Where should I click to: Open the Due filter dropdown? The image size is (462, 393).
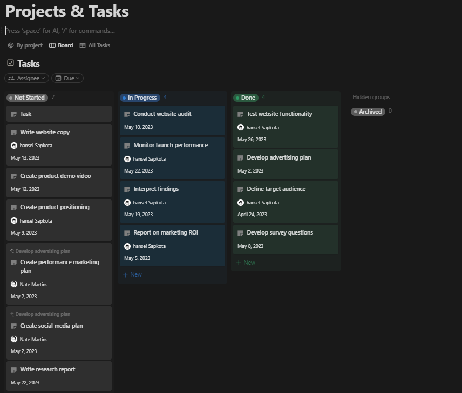[67, 78]
